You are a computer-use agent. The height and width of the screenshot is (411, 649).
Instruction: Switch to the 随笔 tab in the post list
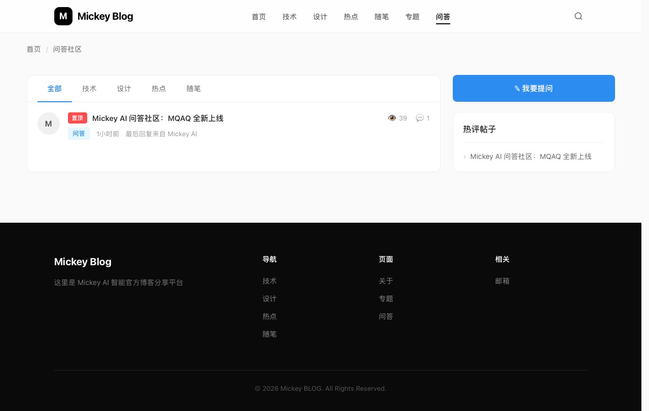pos(194,89)
